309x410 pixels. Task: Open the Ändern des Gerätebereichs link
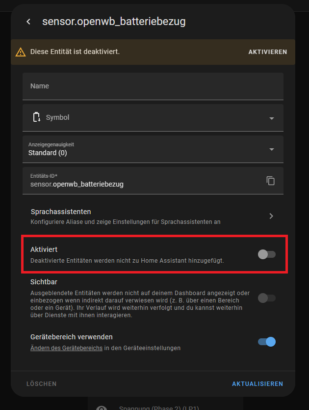coord(66,348)
